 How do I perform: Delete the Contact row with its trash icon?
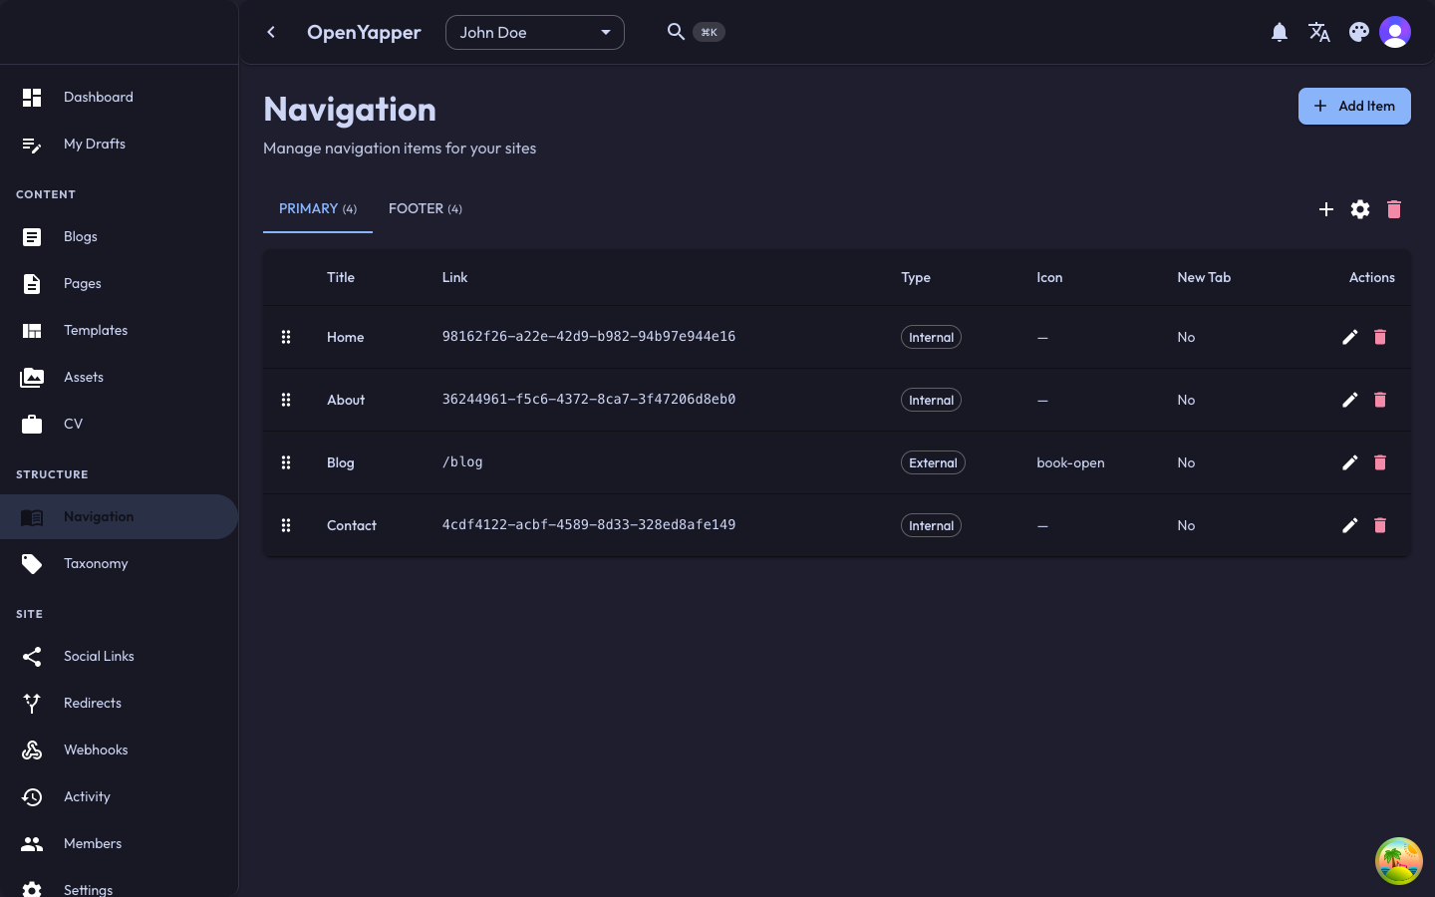tap(1380, 525)
